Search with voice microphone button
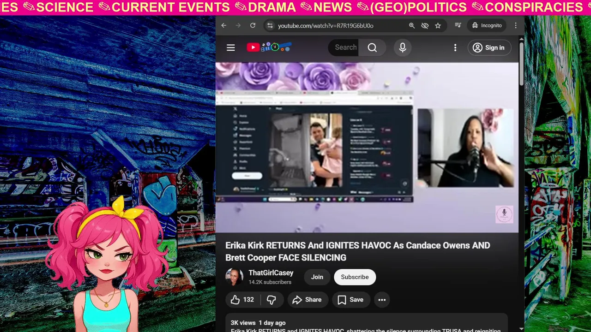This screenshot has width=591, height=332. pyautogui.click(x=403, y=47)
